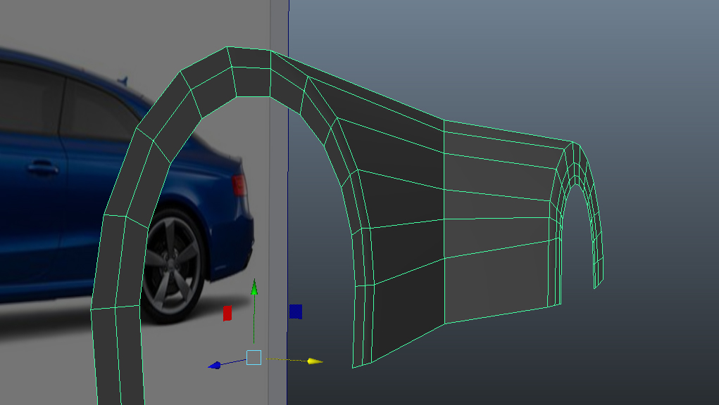Click the arrowhead tip of the green axis
This screenshot has height=405, width=719.
[x=254, y=281]
